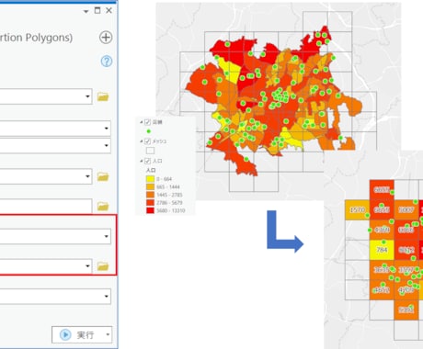The width and height of the screenshot is (423, 349).
Task: Click the '5680 - 13310' legend range label
Action: coord(171,210)
